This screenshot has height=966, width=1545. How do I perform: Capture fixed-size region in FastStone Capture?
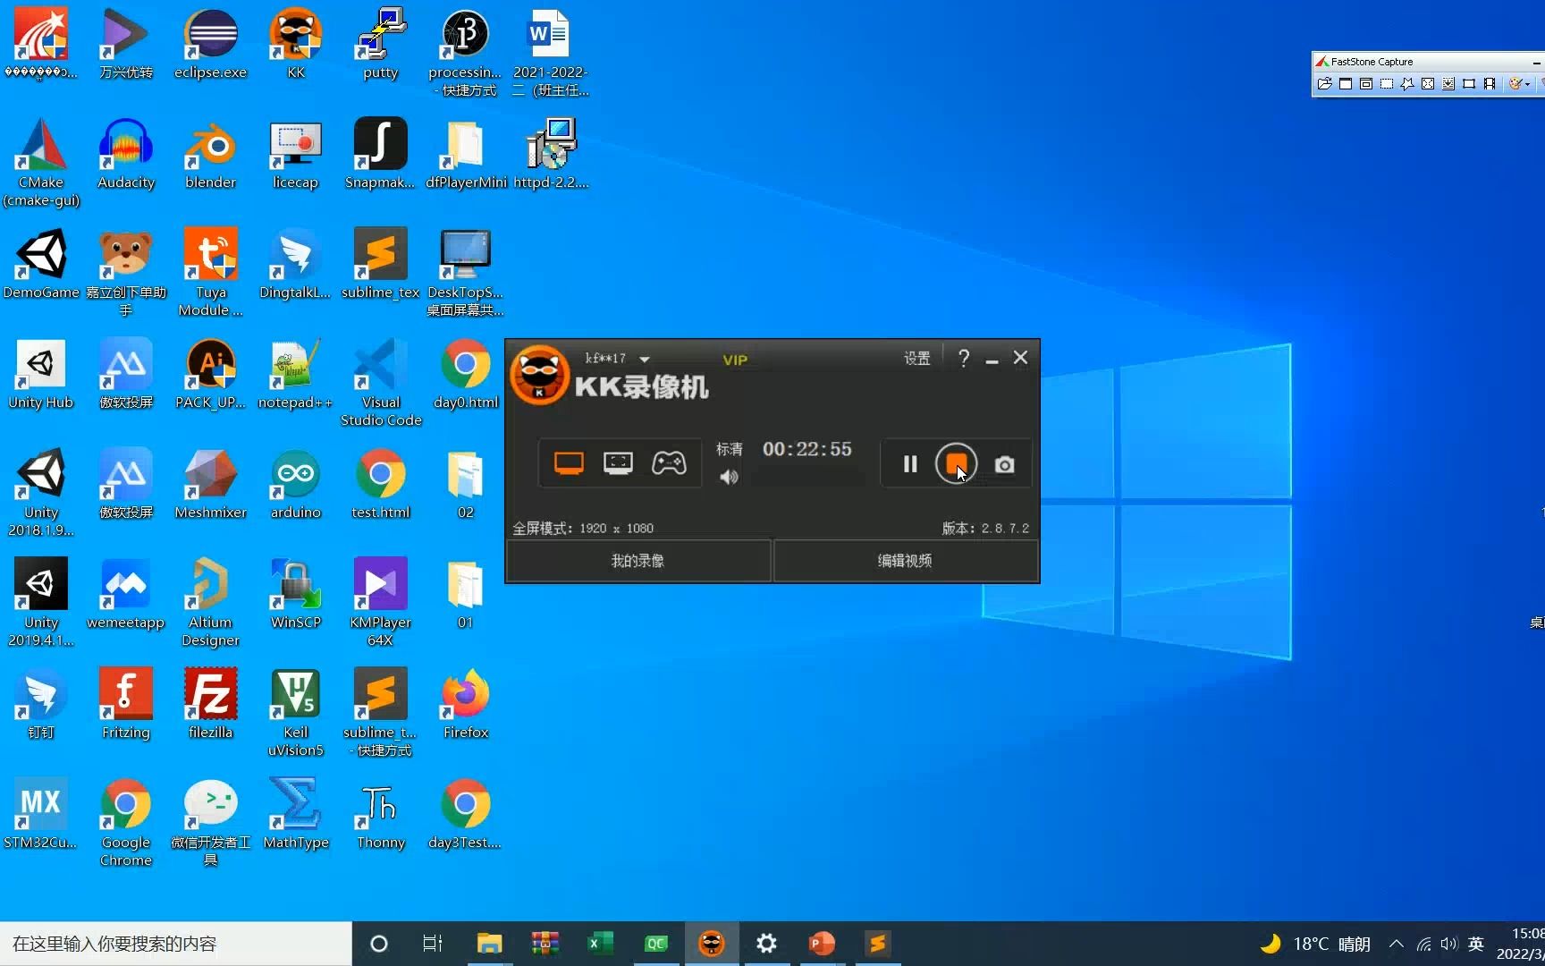pos(1468,84)
